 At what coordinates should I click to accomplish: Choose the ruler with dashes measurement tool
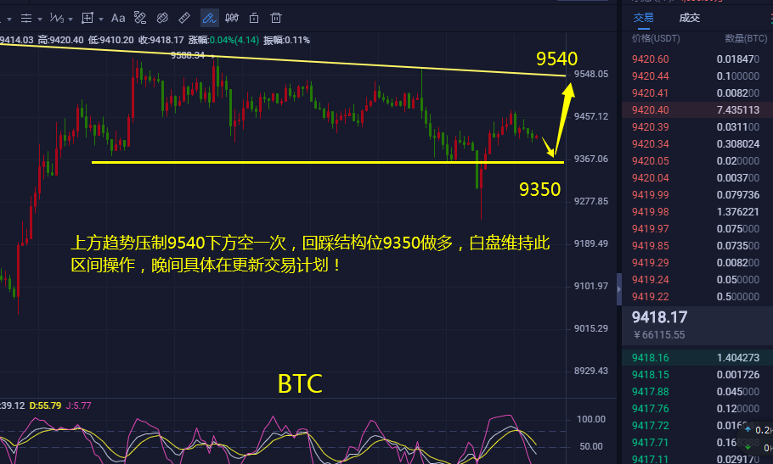[x=140, y=18]
